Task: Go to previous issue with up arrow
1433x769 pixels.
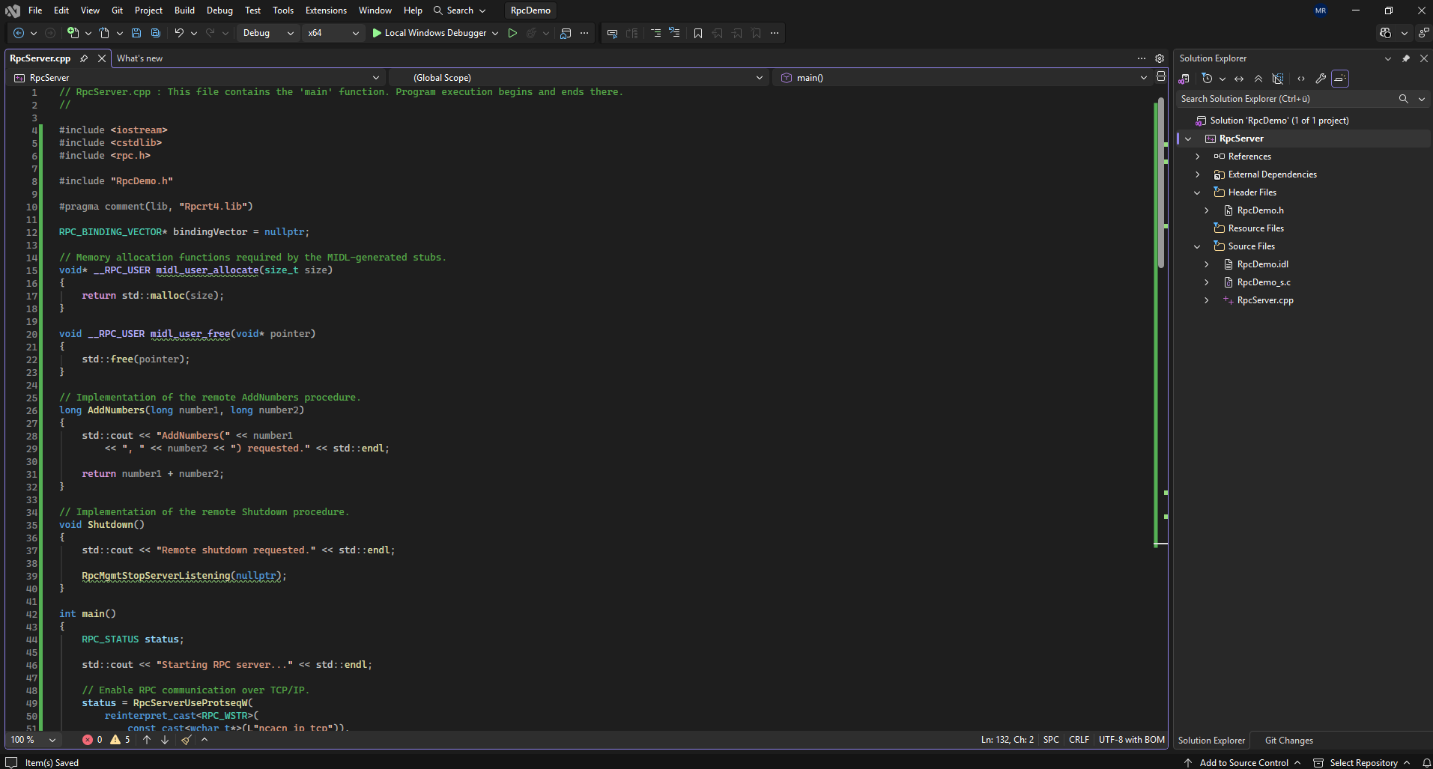Action: click(147, 740)
